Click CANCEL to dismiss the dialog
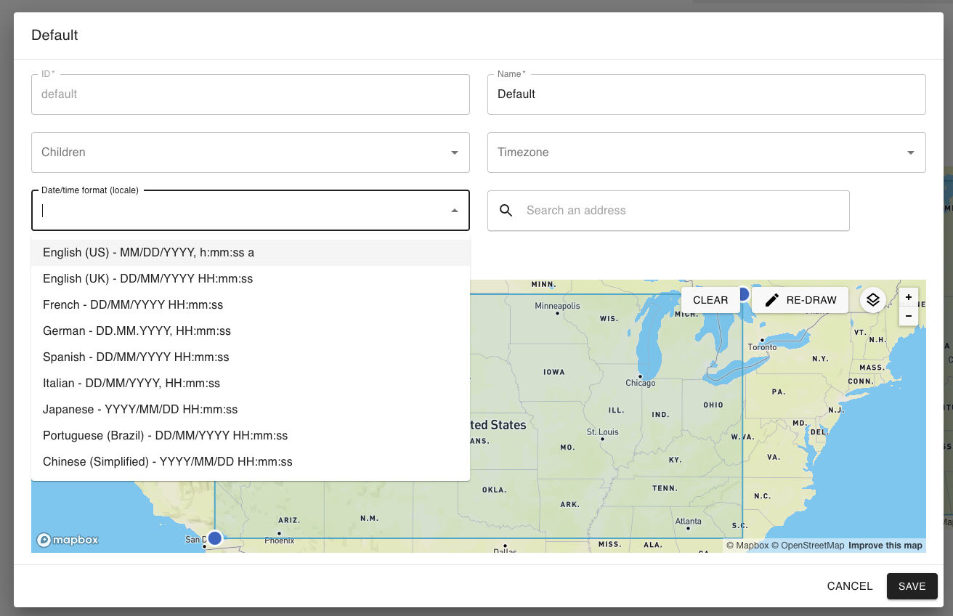The image size is (953, 616). pyautogui.click(x=850, y=586)
